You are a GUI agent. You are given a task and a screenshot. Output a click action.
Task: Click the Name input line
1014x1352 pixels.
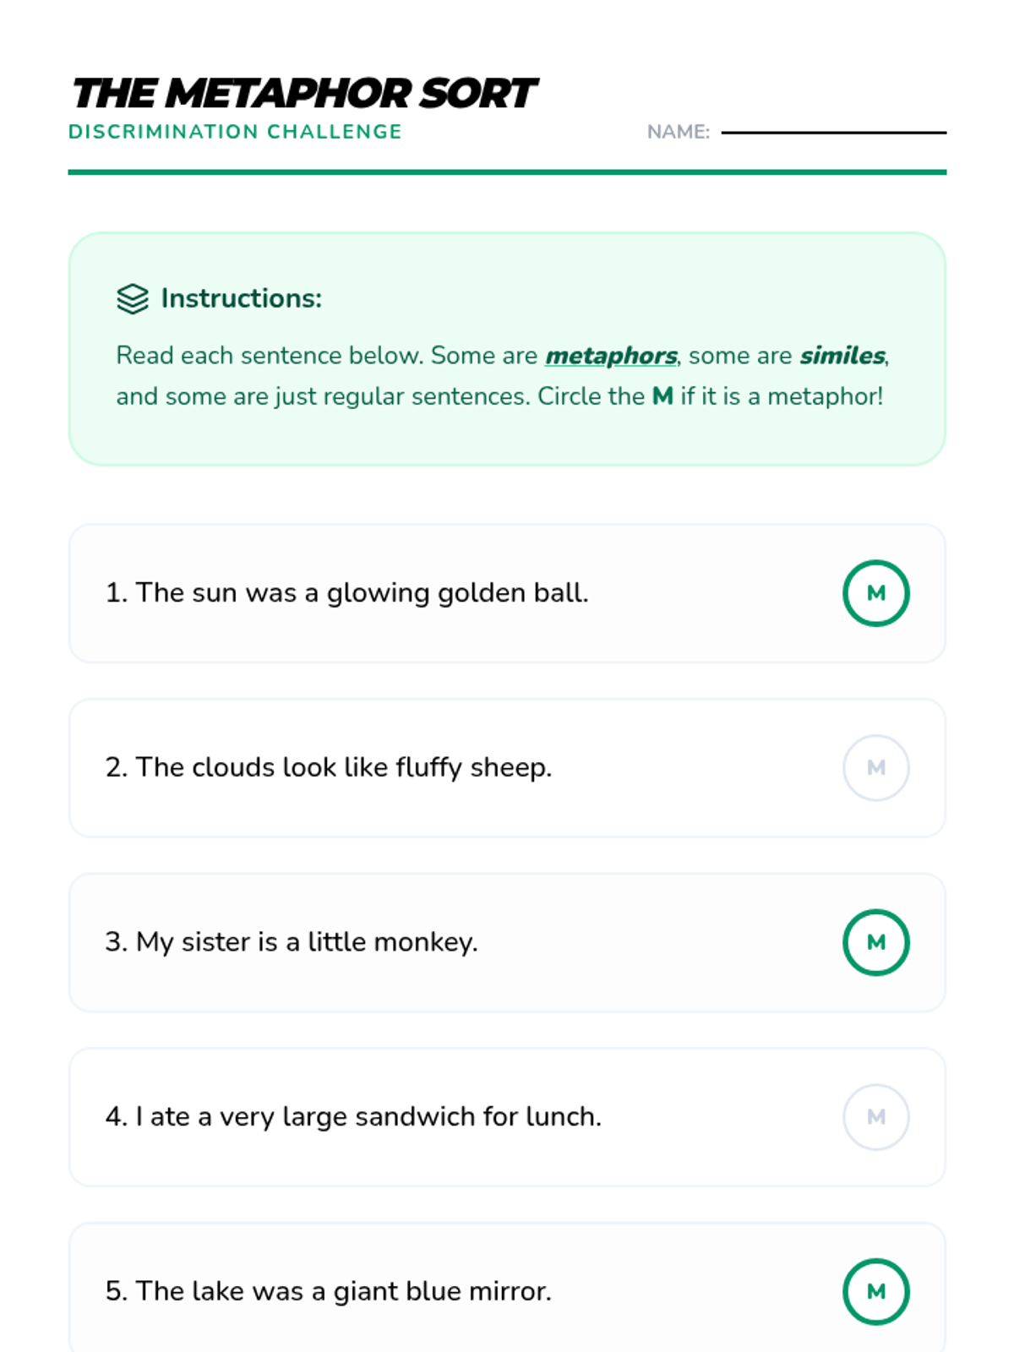(x=834, y=132)
